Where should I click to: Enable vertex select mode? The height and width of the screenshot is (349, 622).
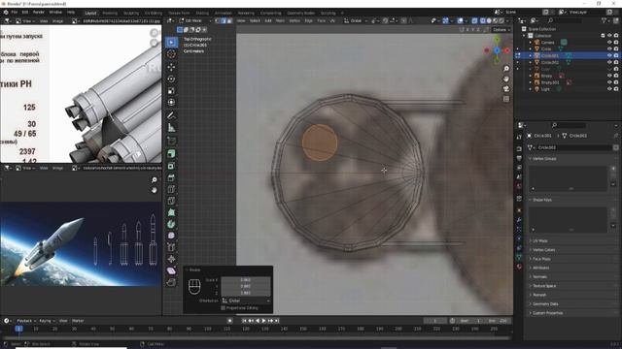(x=218, y=20)
